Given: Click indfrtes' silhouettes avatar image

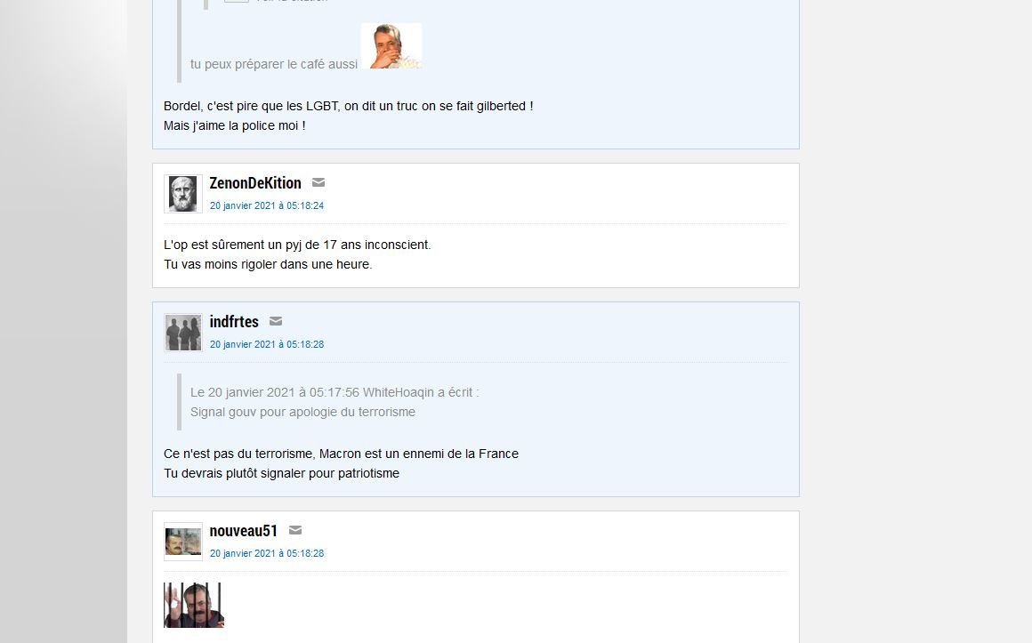Looking at the screenshot, I should (x=183, y=333).
